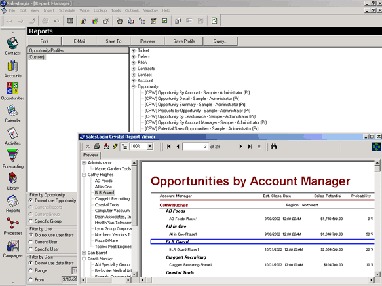This screenshot has height=286, width=382.
Task: Select 'Coastal Tools' in the group tree
Action: pyautogui.click(x=107, y=205)
